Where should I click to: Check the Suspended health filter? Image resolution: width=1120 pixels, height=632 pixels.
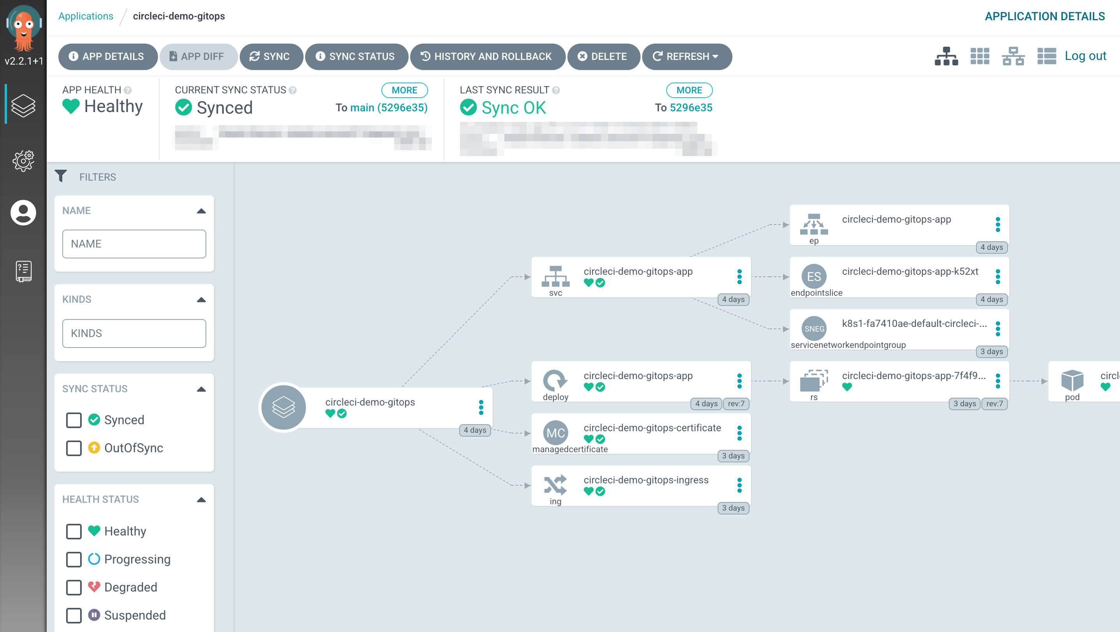74,616
